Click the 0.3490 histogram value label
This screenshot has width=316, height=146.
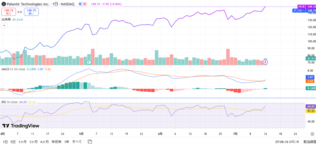click(x=311, y=88)
